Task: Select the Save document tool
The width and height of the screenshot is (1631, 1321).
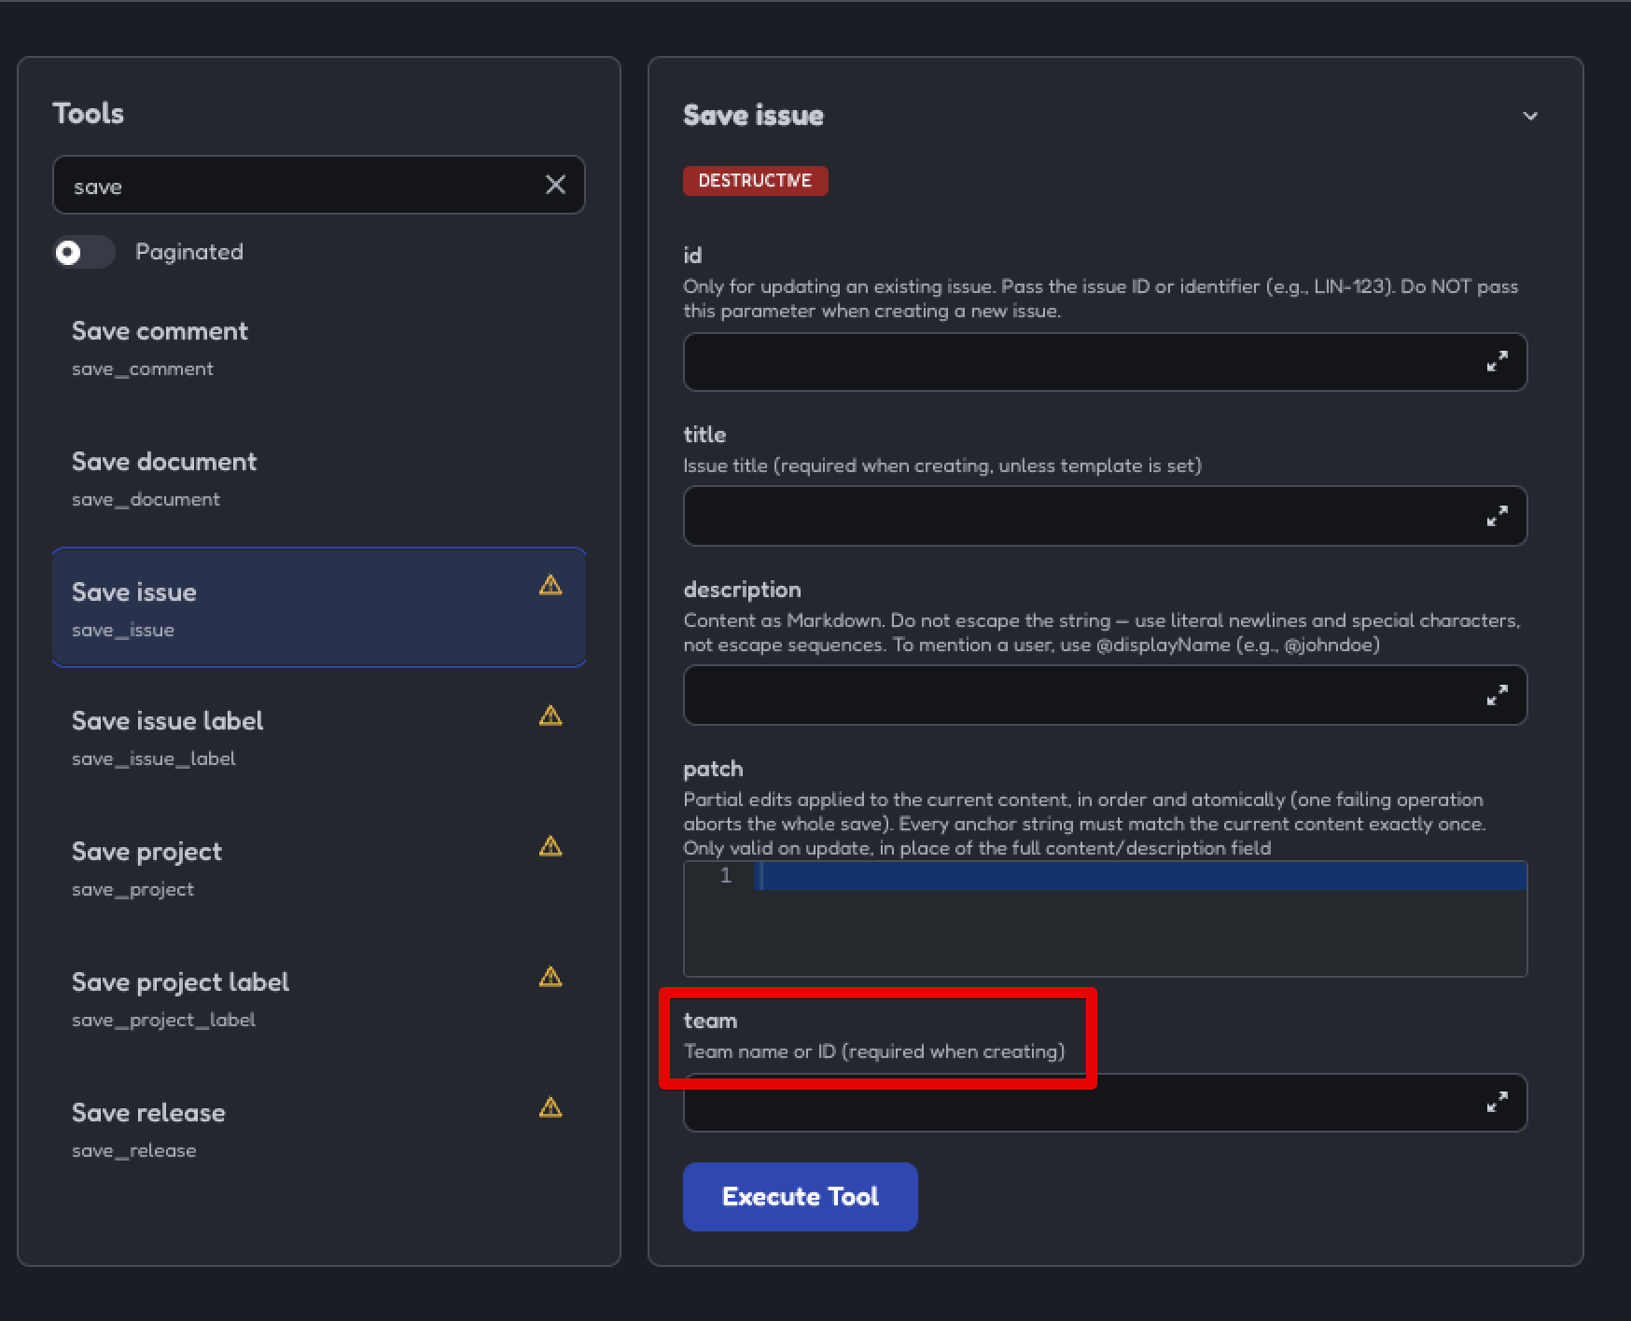Action: 319,479
